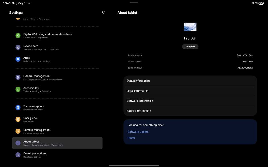Image resolution: width=268 pixels, height=167 pixels.
Task: Tap the Remote management headset icon
Action: [x=18, y=131]
